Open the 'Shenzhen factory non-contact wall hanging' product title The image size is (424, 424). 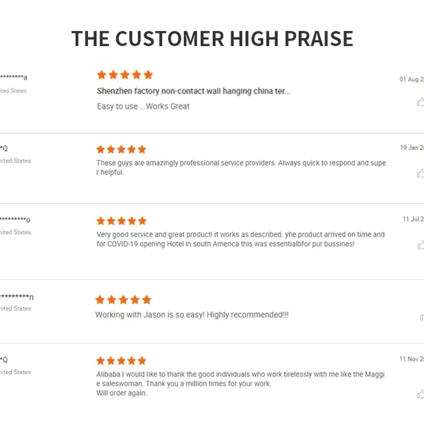coord(194,91)
